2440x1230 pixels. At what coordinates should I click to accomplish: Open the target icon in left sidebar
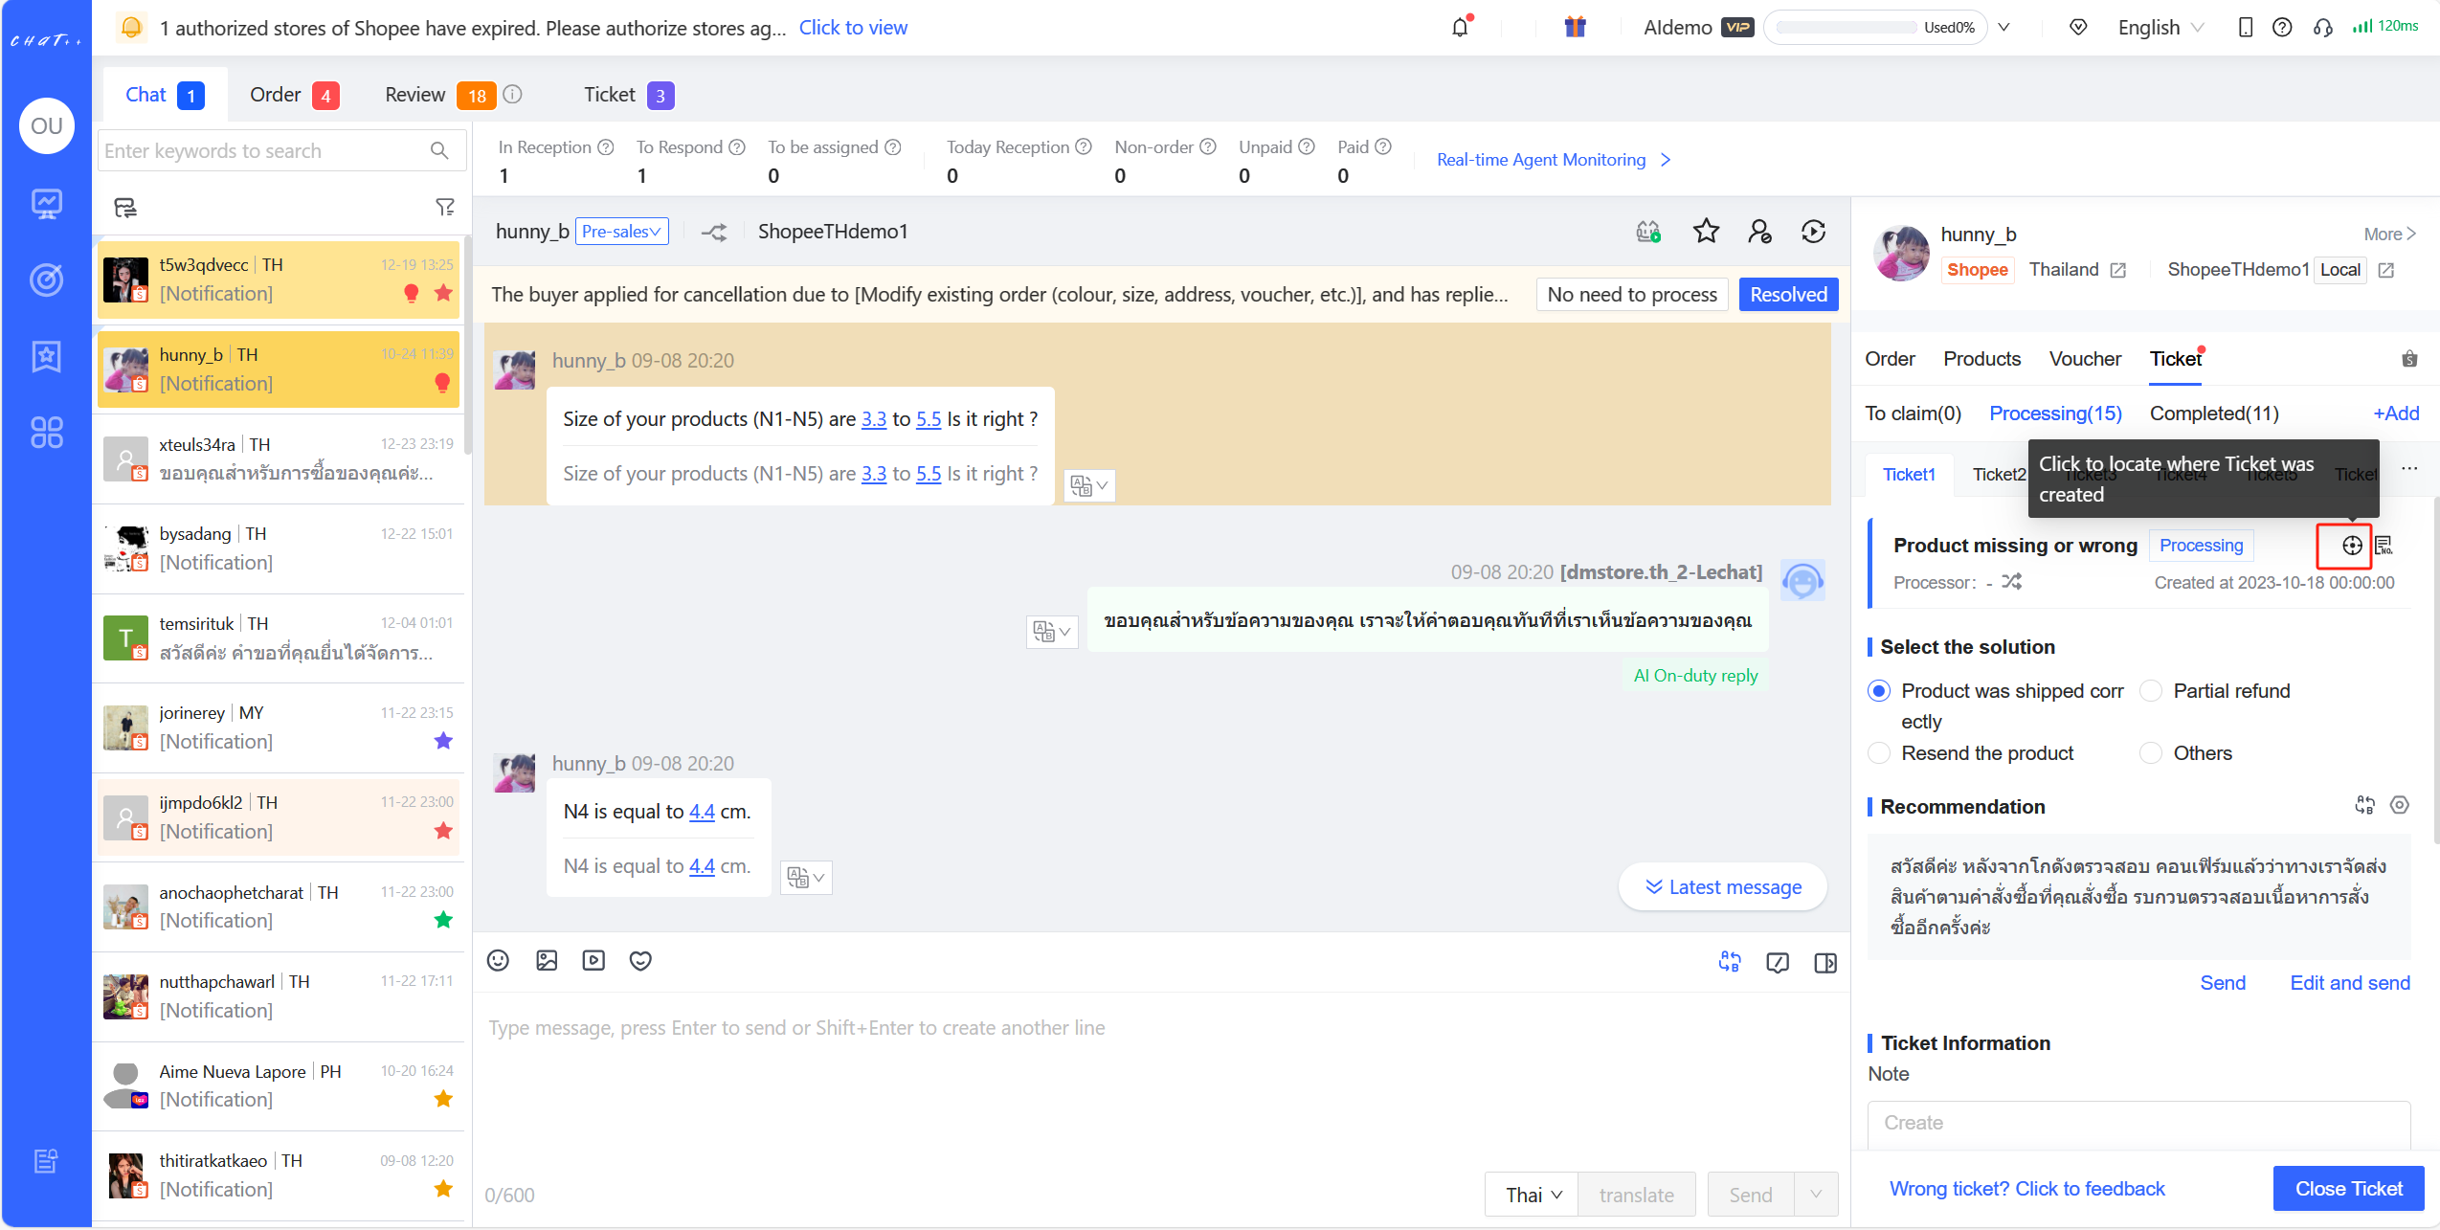pos(47,280)
